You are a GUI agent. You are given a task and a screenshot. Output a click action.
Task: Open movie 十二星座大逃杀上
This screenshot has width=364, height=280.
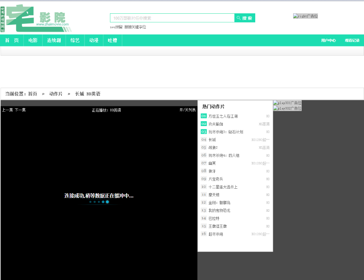click(223, 187)
